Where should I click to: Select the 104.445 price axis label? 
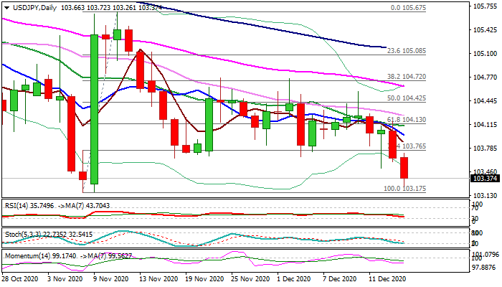pyautogui.click(x=486, y=101)
